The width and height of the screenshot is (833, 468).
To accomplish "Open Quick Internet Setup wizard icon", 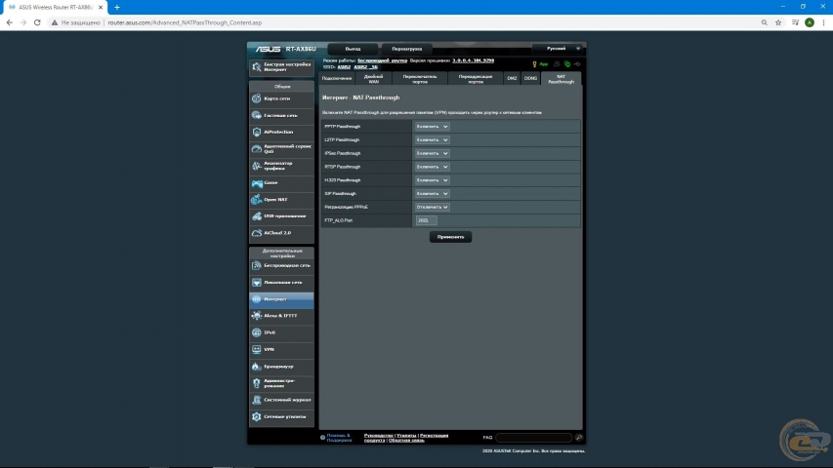I will tap(257, 67).
